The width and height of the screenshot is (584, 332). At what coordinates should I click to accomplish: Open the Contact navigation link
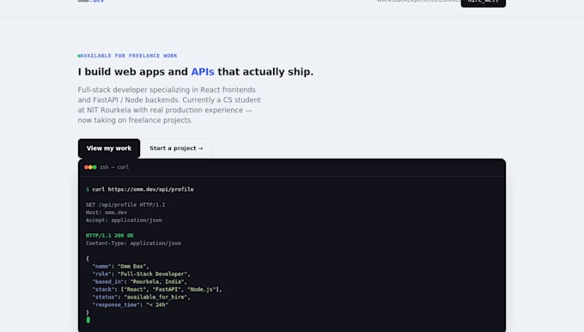(x=450, y=1)
